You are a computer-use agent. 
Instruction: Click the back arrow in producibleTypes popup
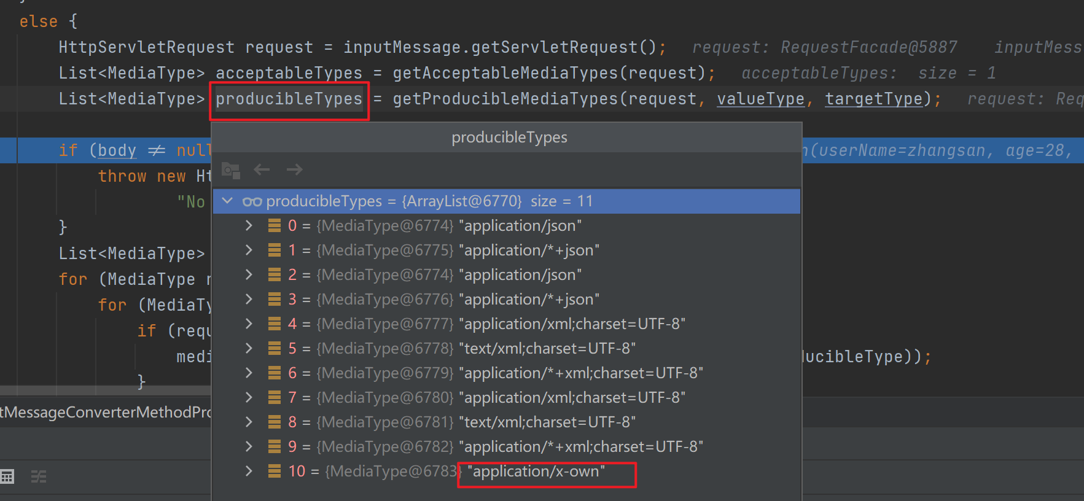coord(262,169)
